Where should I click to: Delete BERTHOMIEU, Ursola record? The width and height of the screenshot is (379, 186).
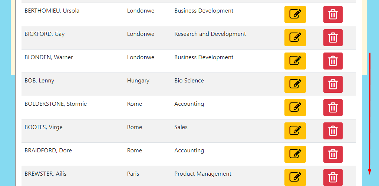[x=333, y=14]
